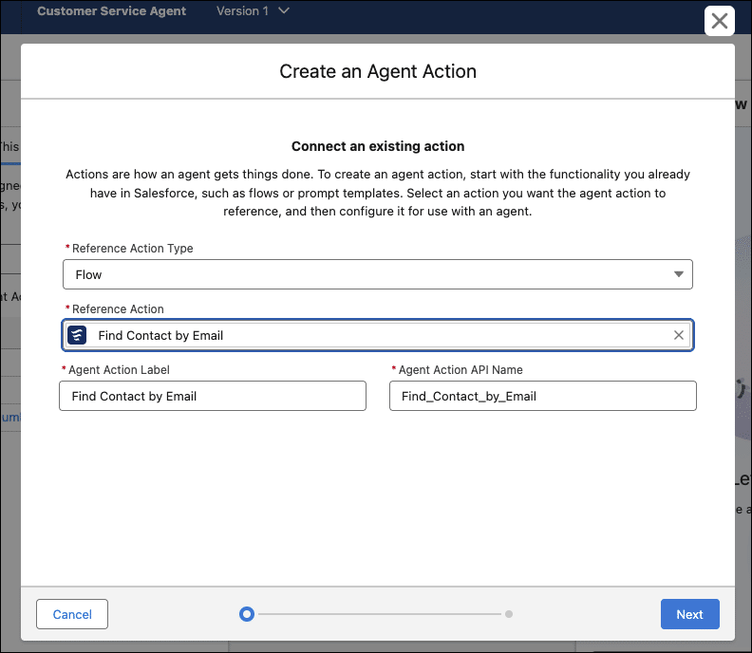Image resolution: width=752 pixels, height=653 pixels.
Task: Click the Agent Action API Name label
Action: pyautogui.click(x=460, y=370)
